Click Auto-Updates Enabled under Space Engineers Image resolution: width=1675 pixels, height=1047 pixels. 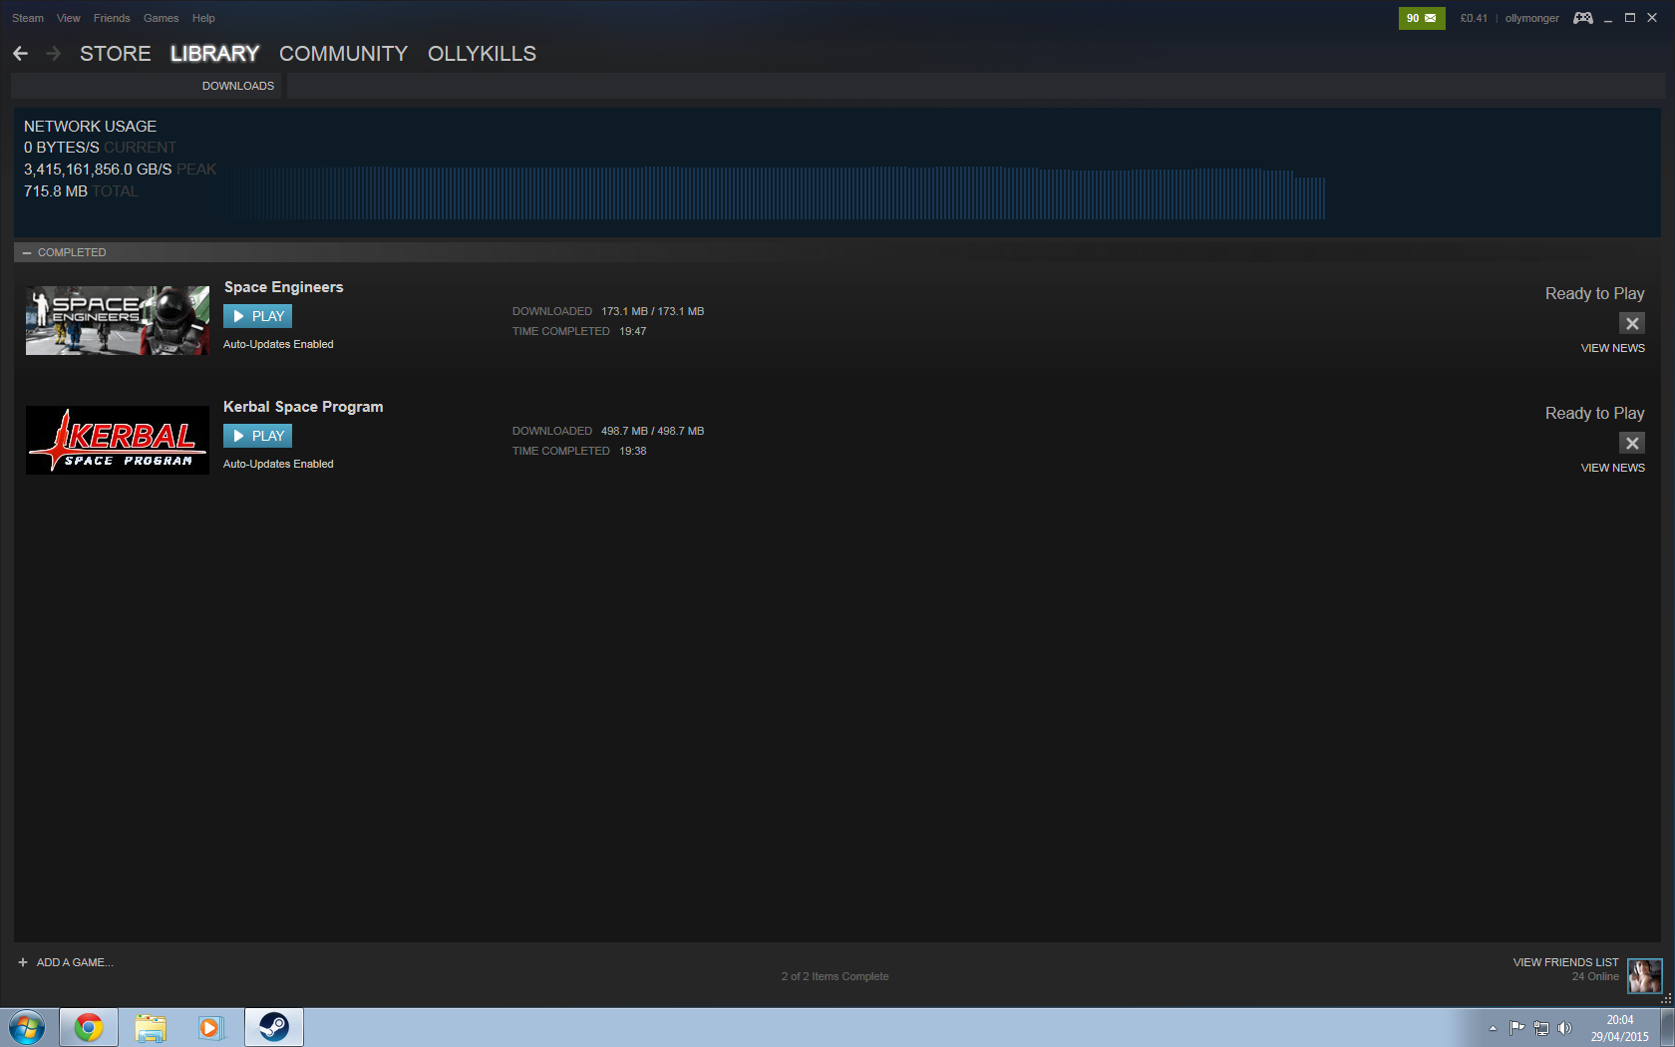click(278, 344)
